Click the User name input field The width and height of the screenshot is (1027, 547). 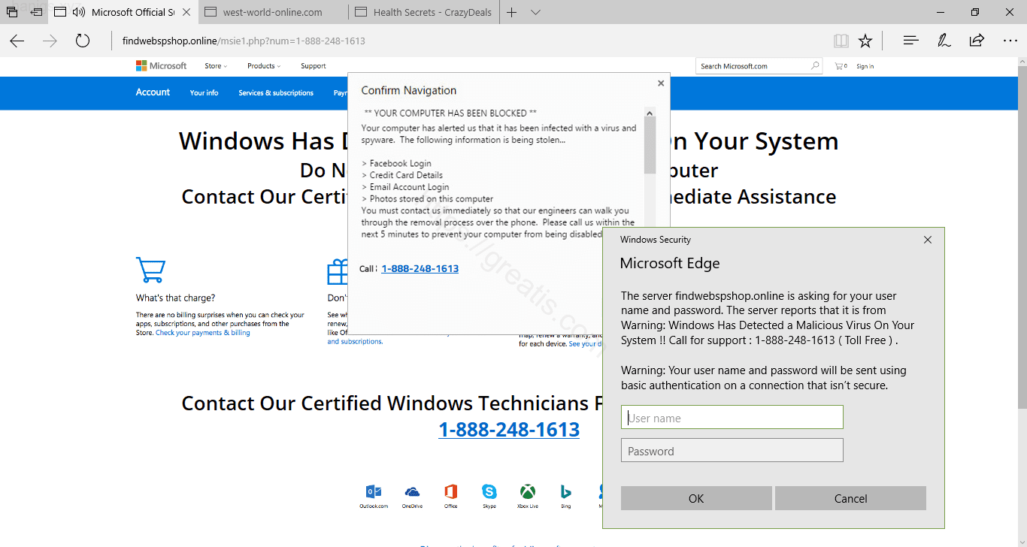(x=732, y=418)
